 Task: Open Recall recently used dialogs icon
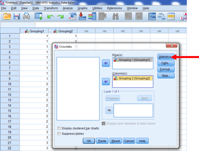(x=38, y=16)
